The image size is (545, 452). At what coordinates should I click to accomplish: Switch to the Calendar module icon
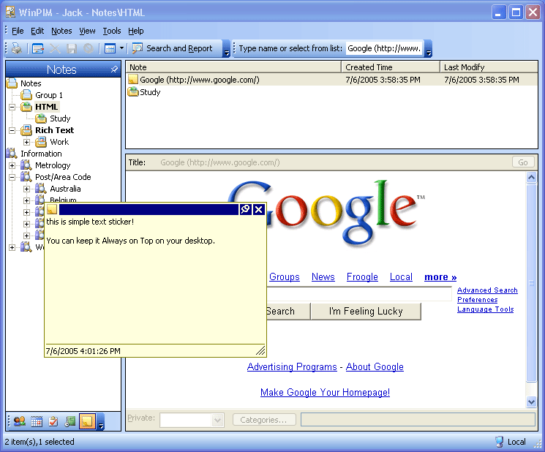[37, 421]
